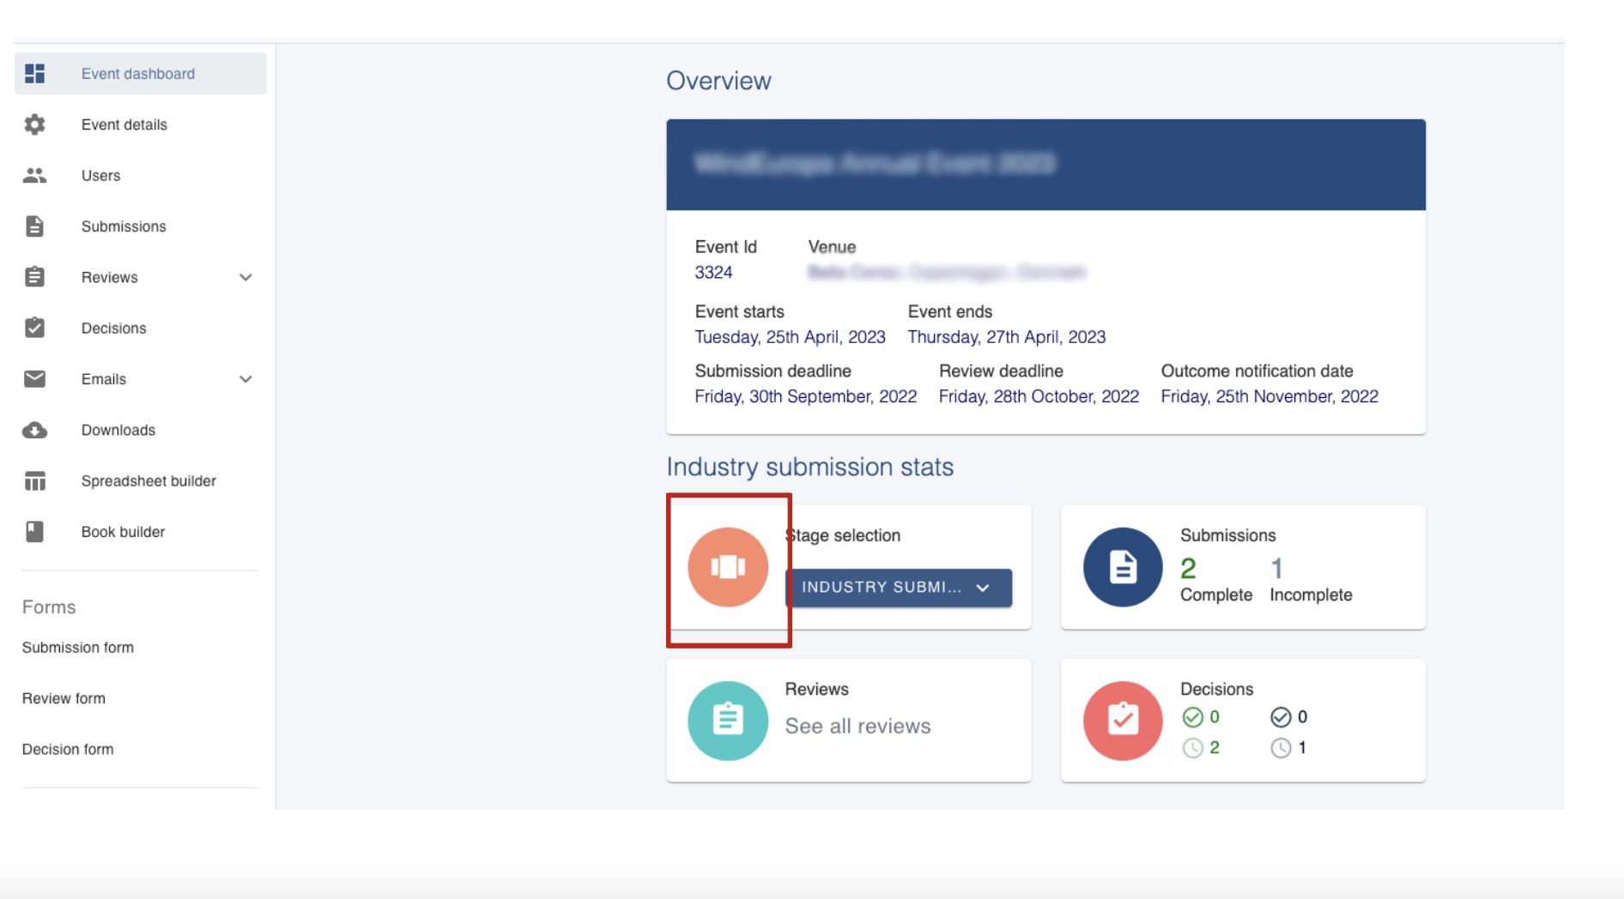The width and height of the screenshot is (1624, 899).
Task: Open the Submission form link
Action: [x=78, y=648]
